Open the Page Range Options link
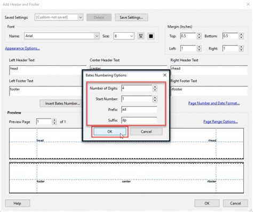This screenshot has height=212, width=253. tap(220, 122)
